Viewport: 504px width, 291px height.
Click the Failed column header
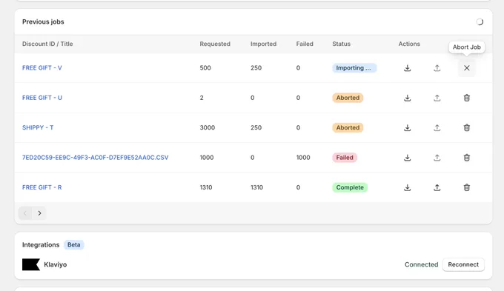click(x=305, y=44)
